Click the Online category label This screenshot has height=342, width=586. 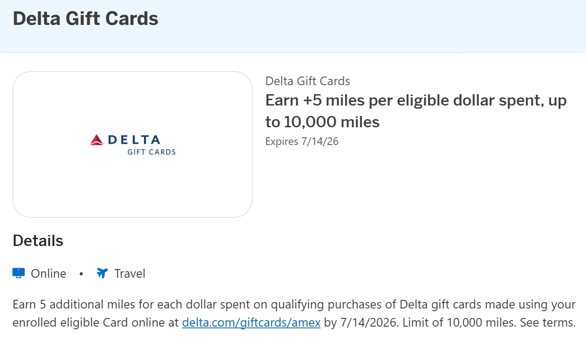48,273
